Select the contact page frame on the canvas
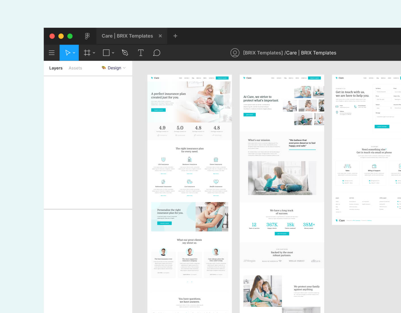401x313 pixels. click(366, 147)
